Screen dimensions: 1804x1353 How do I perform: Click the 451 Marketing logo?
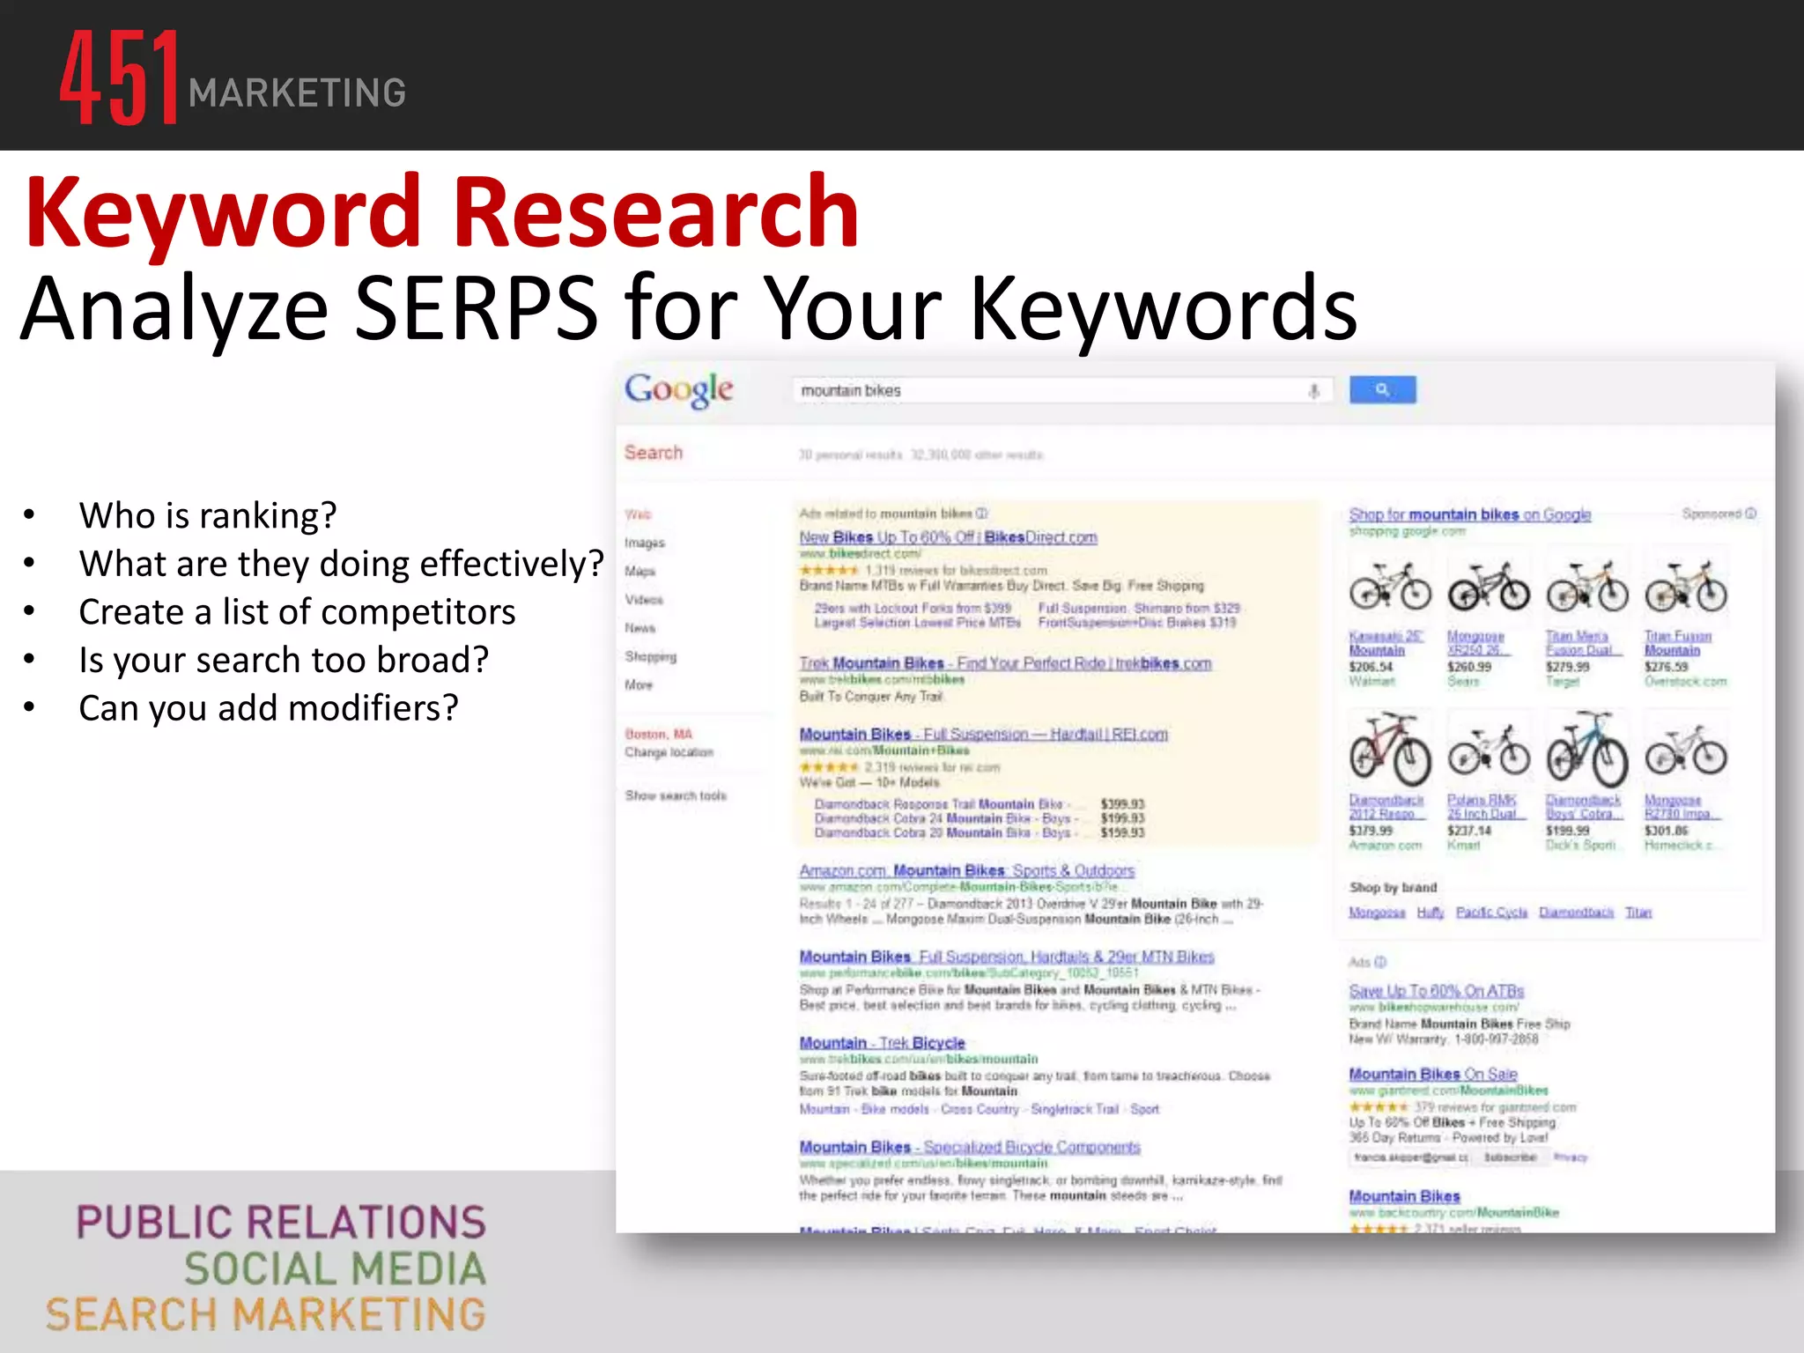233,78
